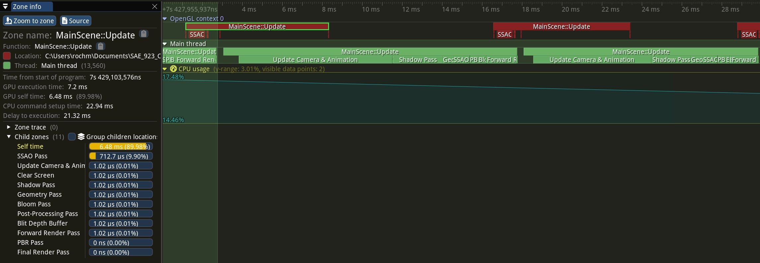
Task: Click the Zone info window dropdown triangle
Action: point(5,7)
